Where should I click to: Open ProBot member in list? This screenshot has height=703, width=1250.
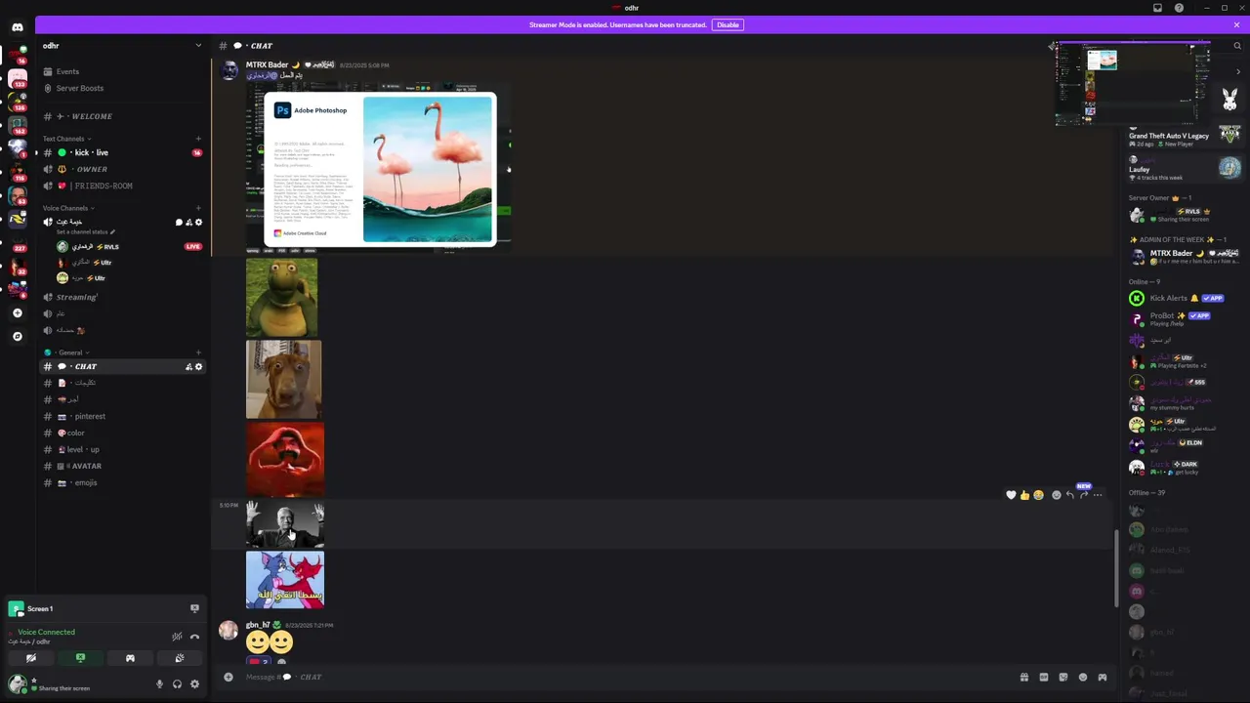pos(1184,318)
